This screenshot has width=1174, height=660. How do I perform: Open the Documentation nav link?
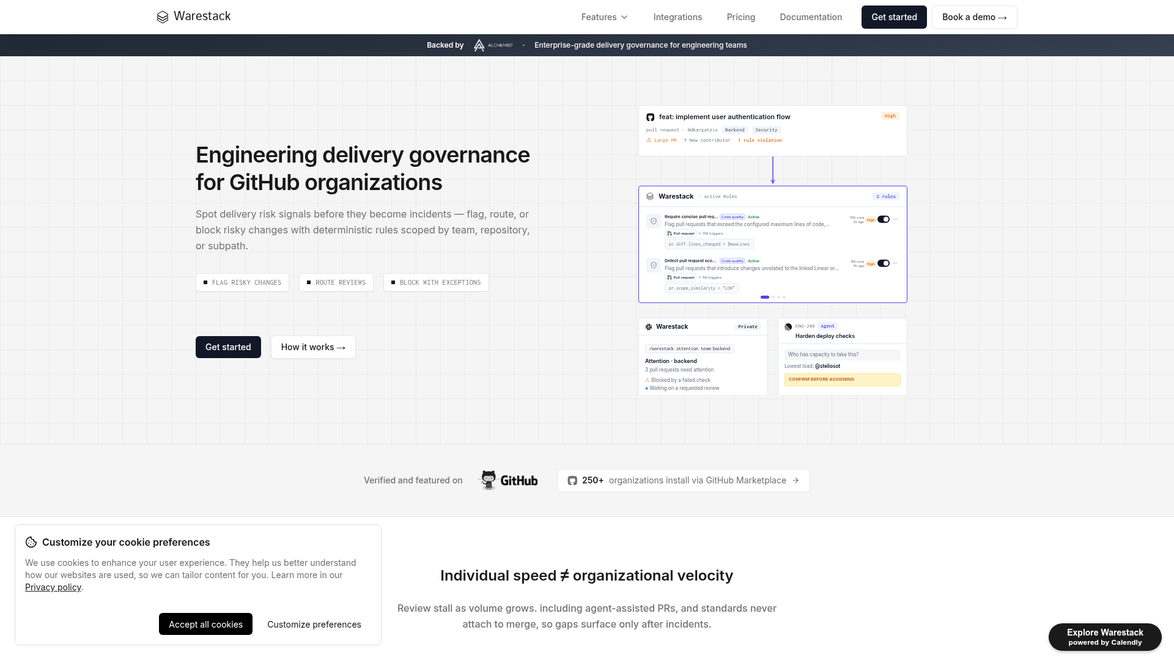pyautogui.click(x=811, y=17)
